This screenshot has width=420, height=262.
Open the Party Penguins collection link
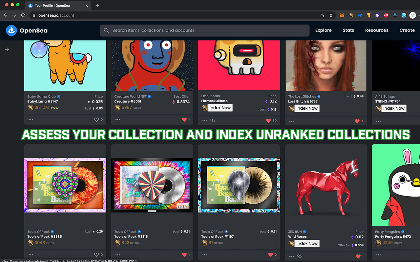click(x=388, y=232)
